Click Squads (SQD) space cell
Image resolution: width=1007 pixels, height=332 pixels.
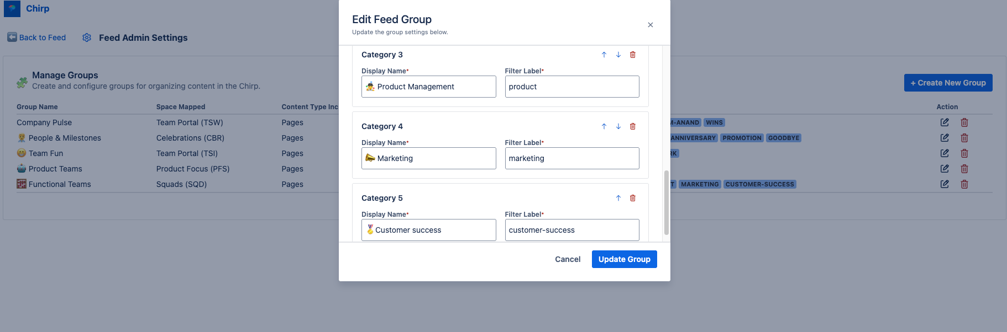point(181,184)
